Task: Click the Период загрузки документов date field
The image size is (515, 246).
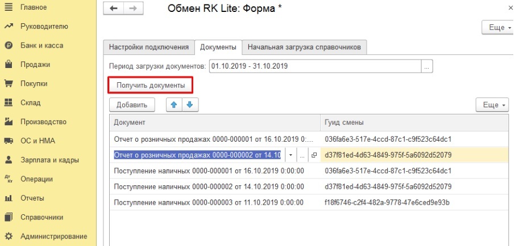Action: click(315, 66)
